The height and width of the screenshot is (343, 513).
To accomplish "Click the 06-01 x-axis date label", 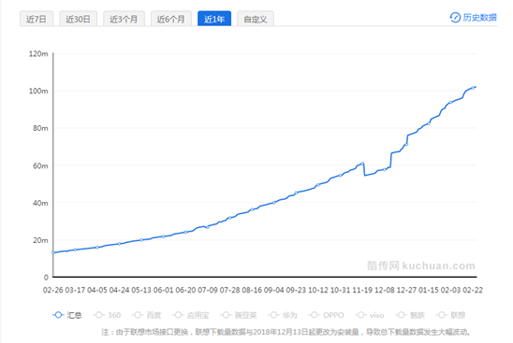I will tap(164, 290).
